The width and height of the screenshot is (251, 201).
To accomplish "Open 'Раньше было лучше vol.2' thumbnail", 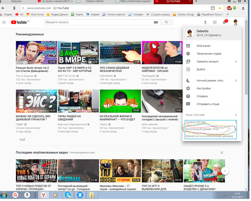I will [36, 53].
